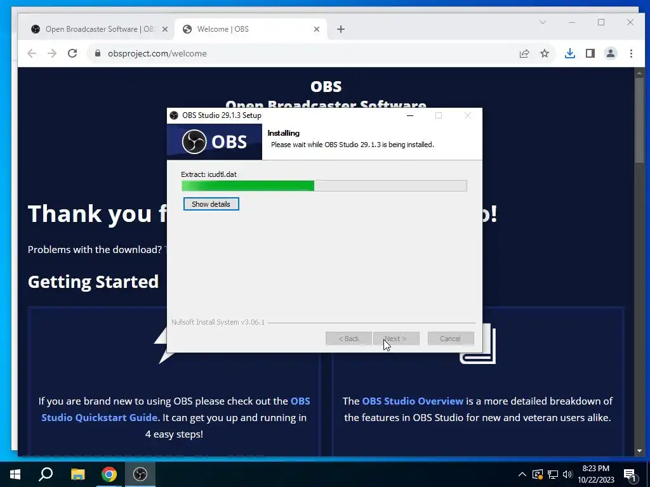Click Show details in OBS installer

pos(211,204)
